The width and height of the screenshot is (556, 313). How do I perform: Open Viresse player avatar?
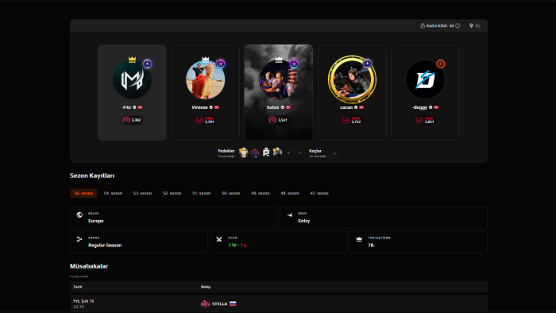[x=205, y=79]
